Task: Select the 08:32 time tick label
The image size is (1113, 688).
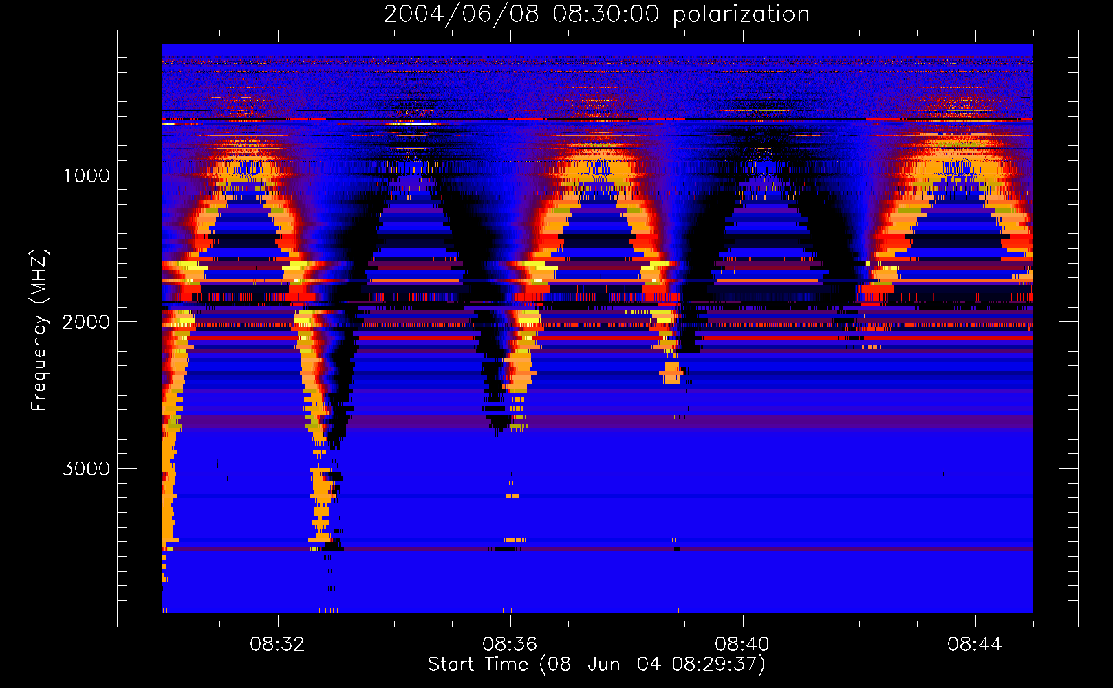Action: (278, 645)
